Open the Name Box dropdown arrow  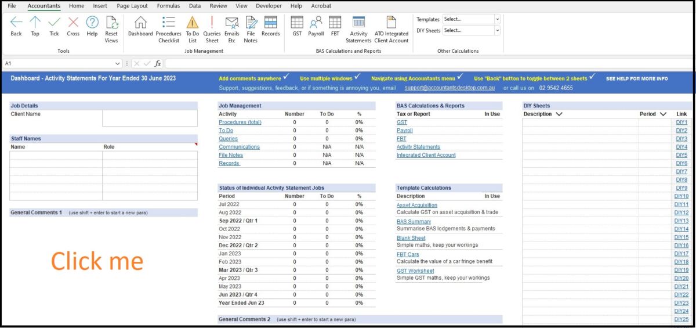tap(118, 63)
